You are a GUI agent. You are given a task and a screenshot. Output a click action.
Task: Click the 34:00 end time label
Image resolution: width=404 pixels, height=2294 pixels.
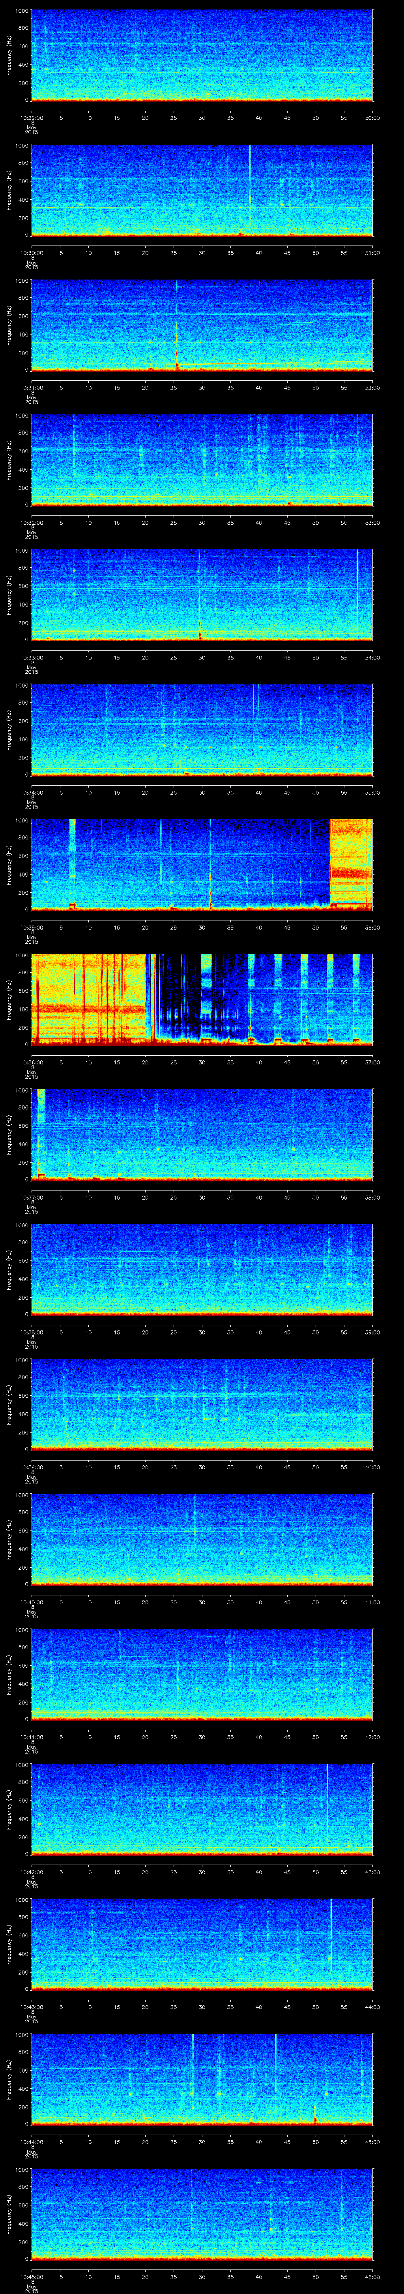373,657
